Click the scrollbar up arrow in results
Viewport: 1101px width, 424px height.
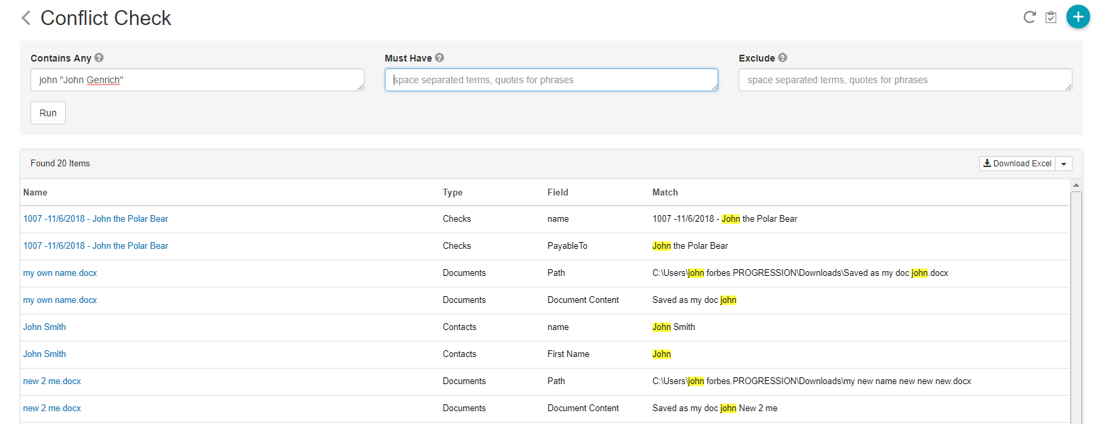pos(1076,185)
